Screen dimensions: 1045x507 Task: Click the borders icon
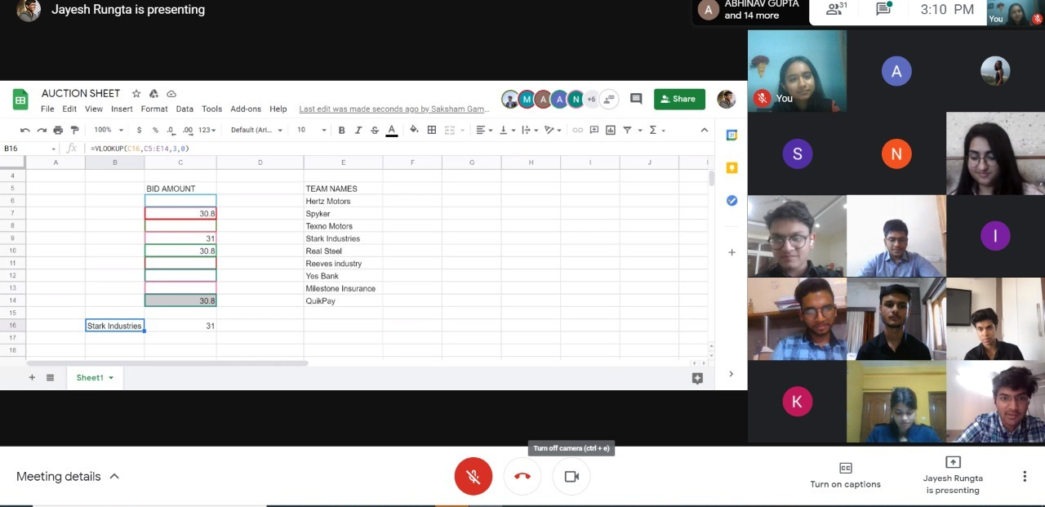coord(432,130)
